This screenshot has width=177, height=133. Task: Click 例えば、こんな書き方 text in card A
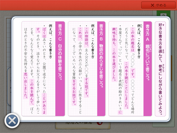139,41
